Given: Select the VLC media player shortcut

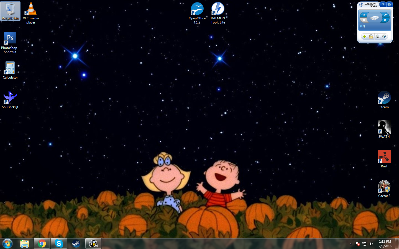Looking at the screenshot, I should click(31, 13).
